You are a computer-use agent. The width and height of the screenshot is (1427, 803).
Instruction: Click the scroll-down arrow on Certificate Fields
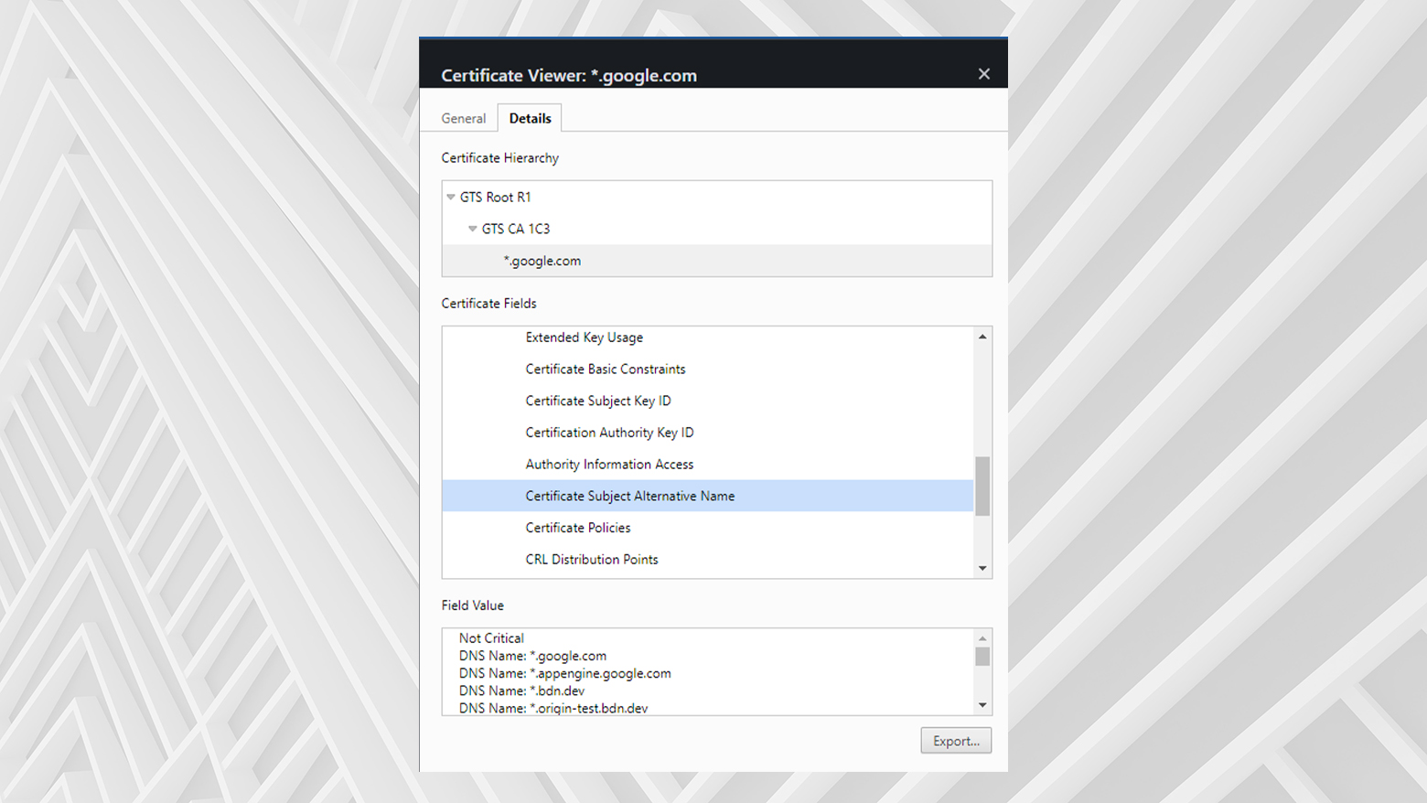tap(982, 569)
